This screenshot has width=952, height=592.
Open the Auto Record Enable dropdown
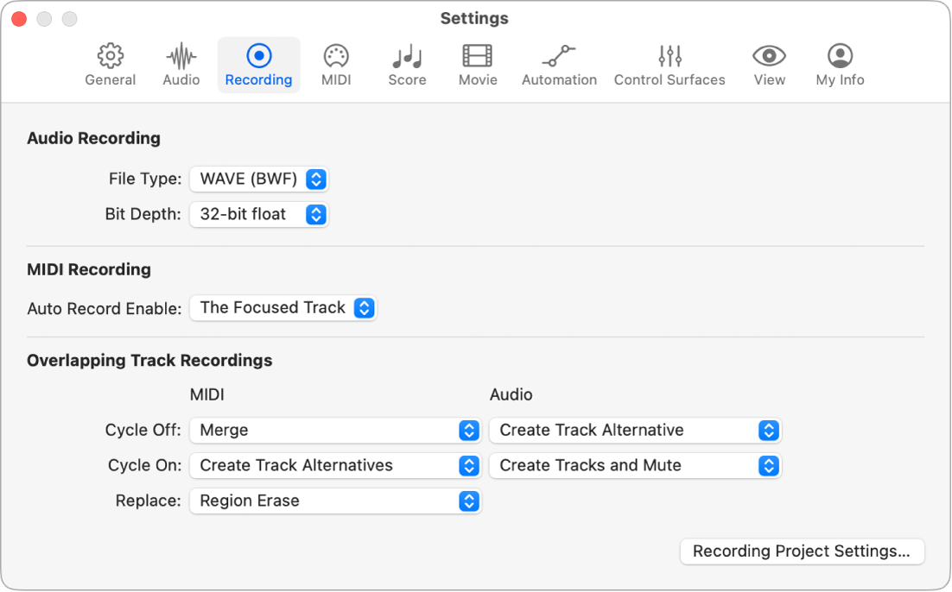283,308
